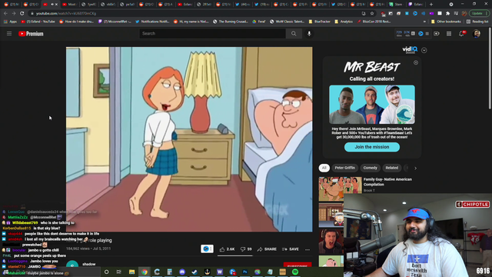Viewport: 492px width, 277px height.
Task: Go back with browser back arrow
Action: click(5, 14)
